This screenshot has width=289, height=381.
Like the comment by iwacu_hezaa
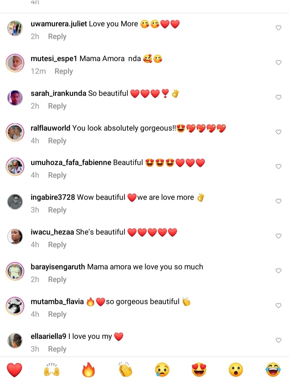point(279,236)
